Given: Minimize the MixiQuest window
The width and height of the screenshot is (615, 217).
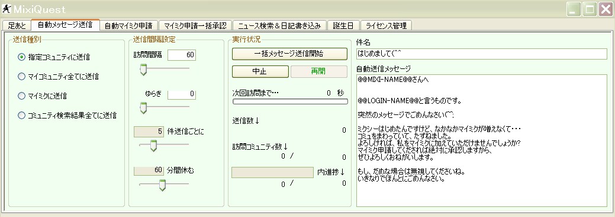Looking at the screenshot, I should [x=574, y=9].
